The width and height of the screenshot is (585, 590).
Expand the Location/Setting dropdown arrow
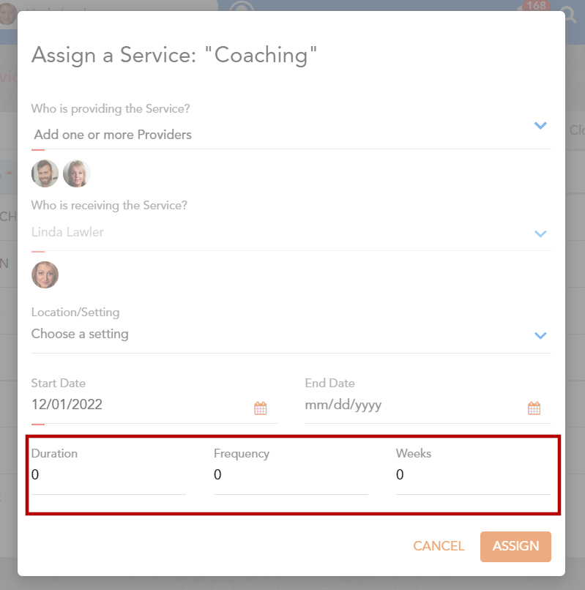[540, 336]
